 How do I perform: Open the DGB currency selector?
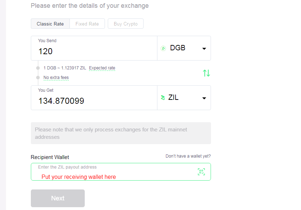point(184,48)
